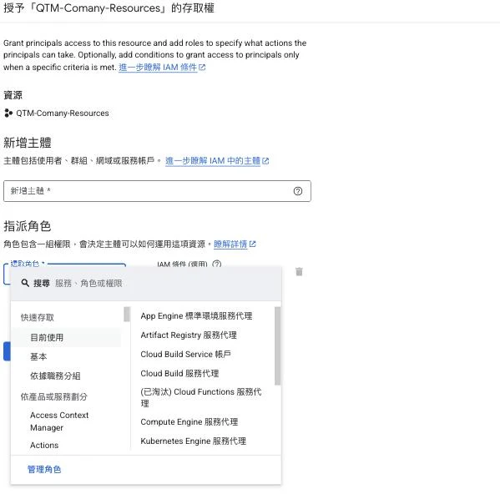Image resolution: width=500 pixels, height=494 pixels.
Task: Select the Actions service category
Action: (x=44, y=445)
